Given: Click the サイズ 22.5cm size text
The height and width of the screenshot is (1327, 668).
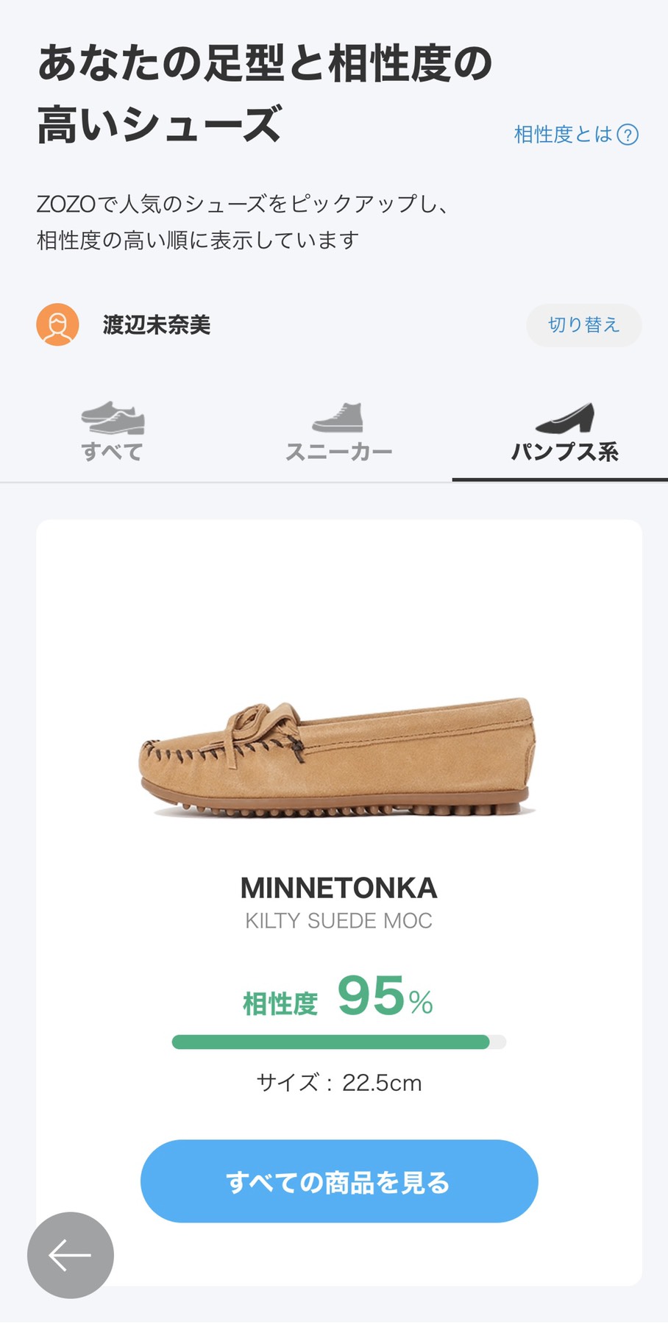Looking at the screenshot, I should 338,1083.
